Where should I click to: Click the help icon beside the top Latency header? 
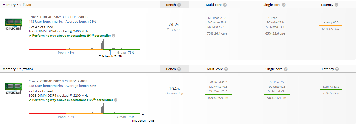tap(336, 5)
